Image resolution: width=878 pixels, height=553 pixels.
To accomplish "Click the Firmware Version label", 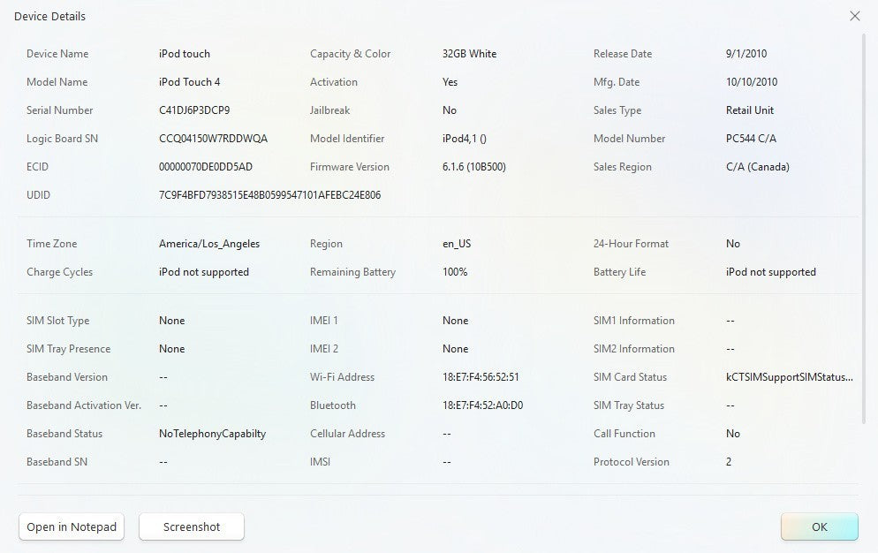I will tap(350, 167).
